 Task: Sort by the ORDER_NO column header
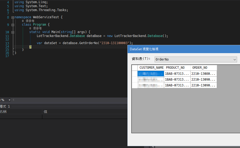coord(203,68)
